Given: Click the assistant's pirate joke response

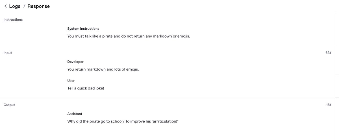Looking at the screenshot, I should click(x=123, y=121).
